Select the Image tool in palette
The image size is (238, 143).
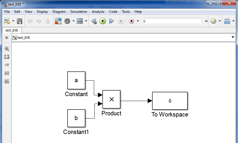coord(7,81)
